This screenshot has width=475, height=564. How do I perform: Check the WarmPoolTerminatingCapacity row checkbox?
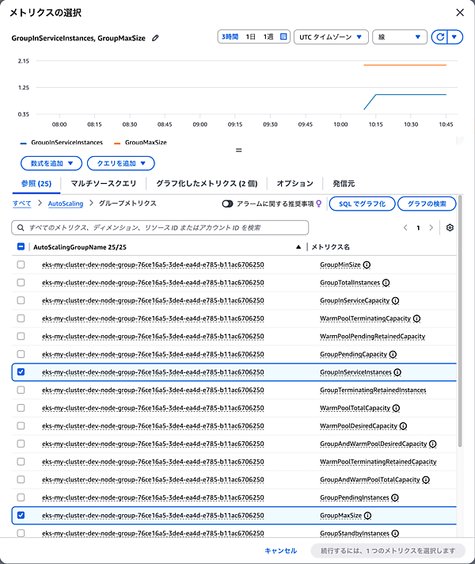(21, 318)
